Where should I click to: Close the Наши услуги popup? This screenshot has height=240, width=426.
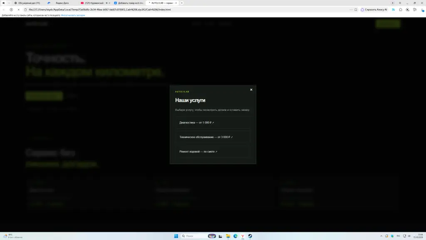coord(251,90)
